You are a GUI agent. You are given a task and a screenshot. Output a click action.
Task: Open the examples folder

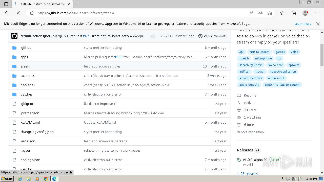click(28, 76)
